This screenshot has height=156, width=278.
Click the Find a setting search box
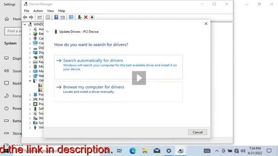click(13, 31)
